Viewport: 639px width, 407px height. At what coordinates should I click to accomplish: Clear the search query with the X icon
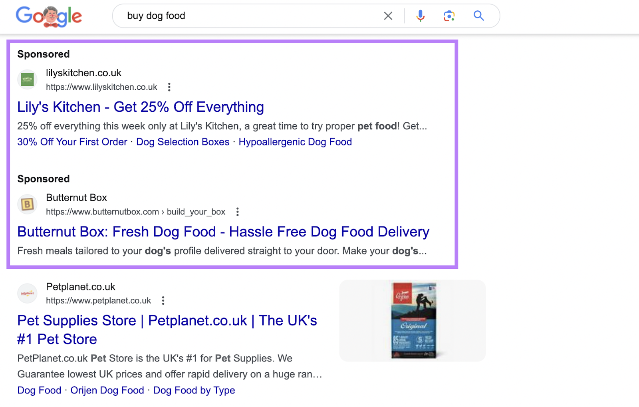click(x=388, y=16)
